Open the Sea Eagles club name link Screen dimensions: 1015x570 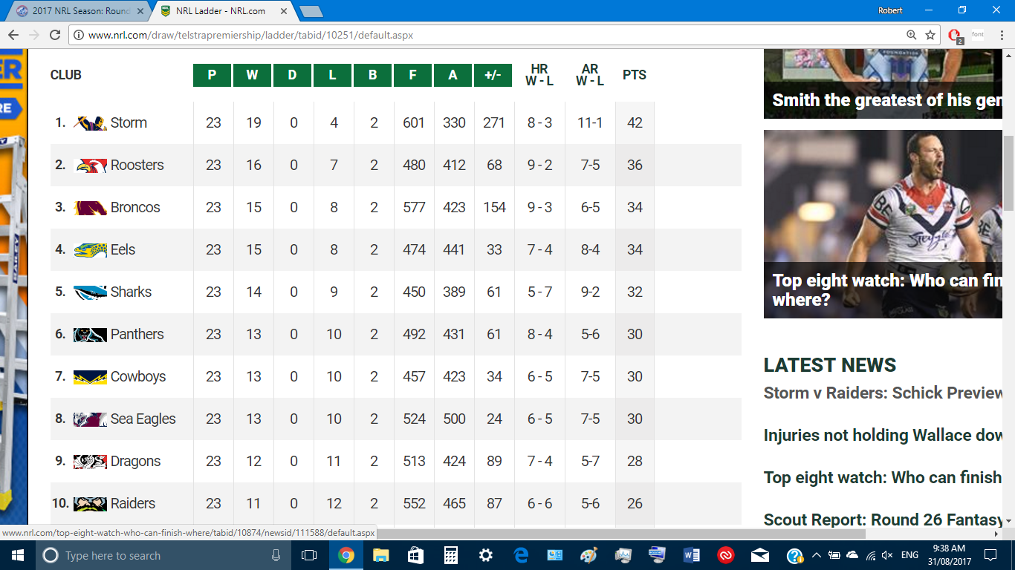coord(143,419)
